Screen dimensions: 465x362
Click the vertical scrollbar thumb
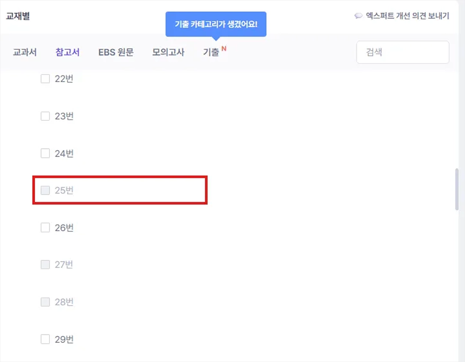click(457, 189)
